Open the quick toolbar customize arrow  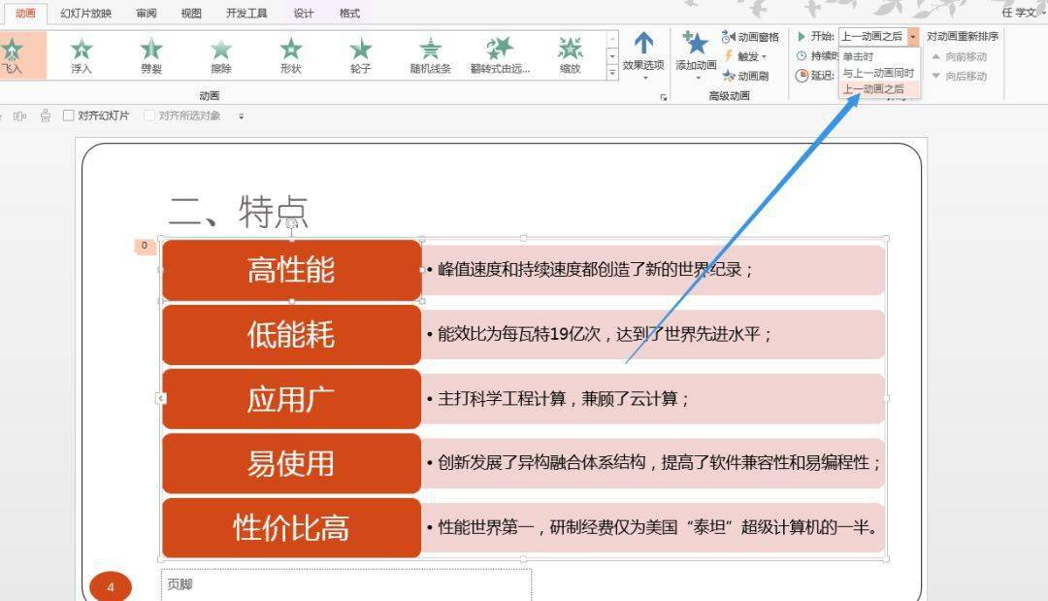[242, 117]
